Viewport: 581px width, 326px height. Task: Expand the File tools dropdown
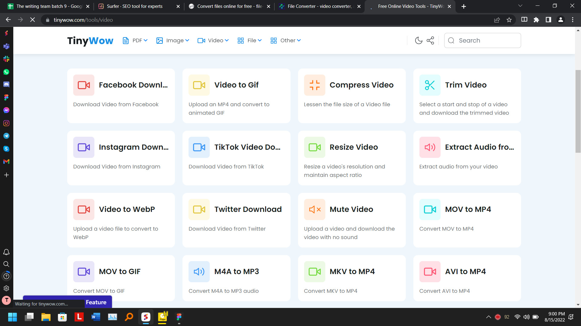tap(250, 40)
